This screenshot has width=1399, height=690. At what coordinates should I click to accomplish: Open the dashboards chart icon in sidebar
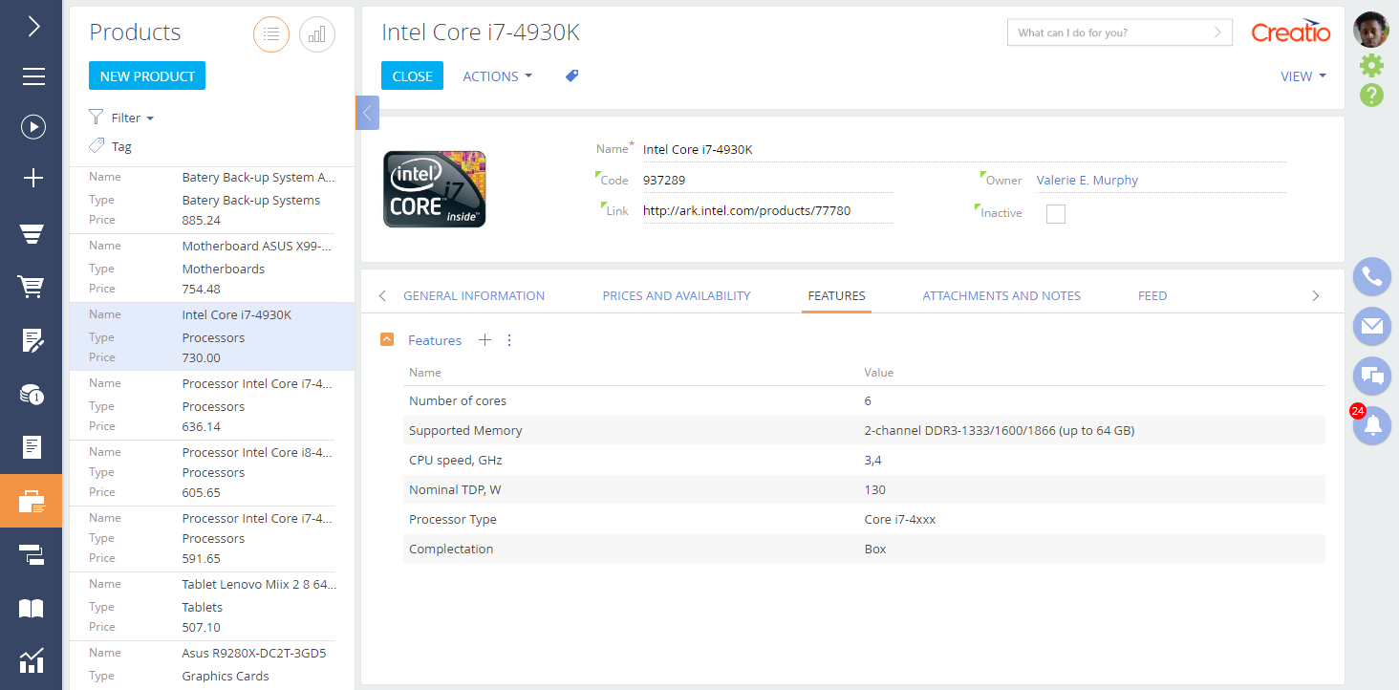[32, 660]
